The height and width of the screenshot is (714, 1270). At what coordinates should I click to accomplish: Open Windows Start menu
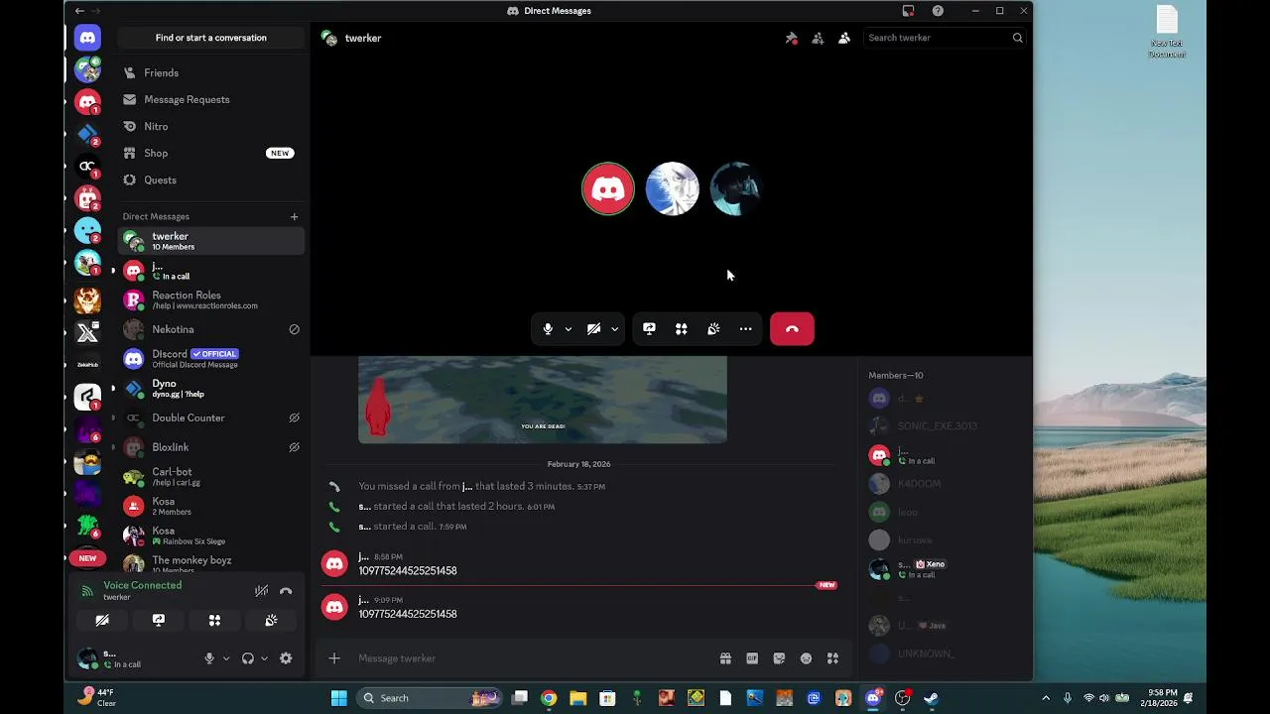[338, 698]
